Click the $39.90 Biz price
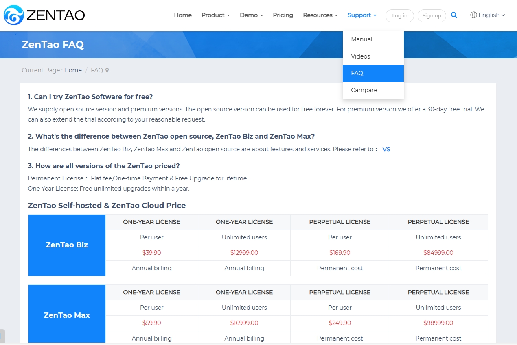Viewport: 517px width, 345px height. click(x=152, y=253)
